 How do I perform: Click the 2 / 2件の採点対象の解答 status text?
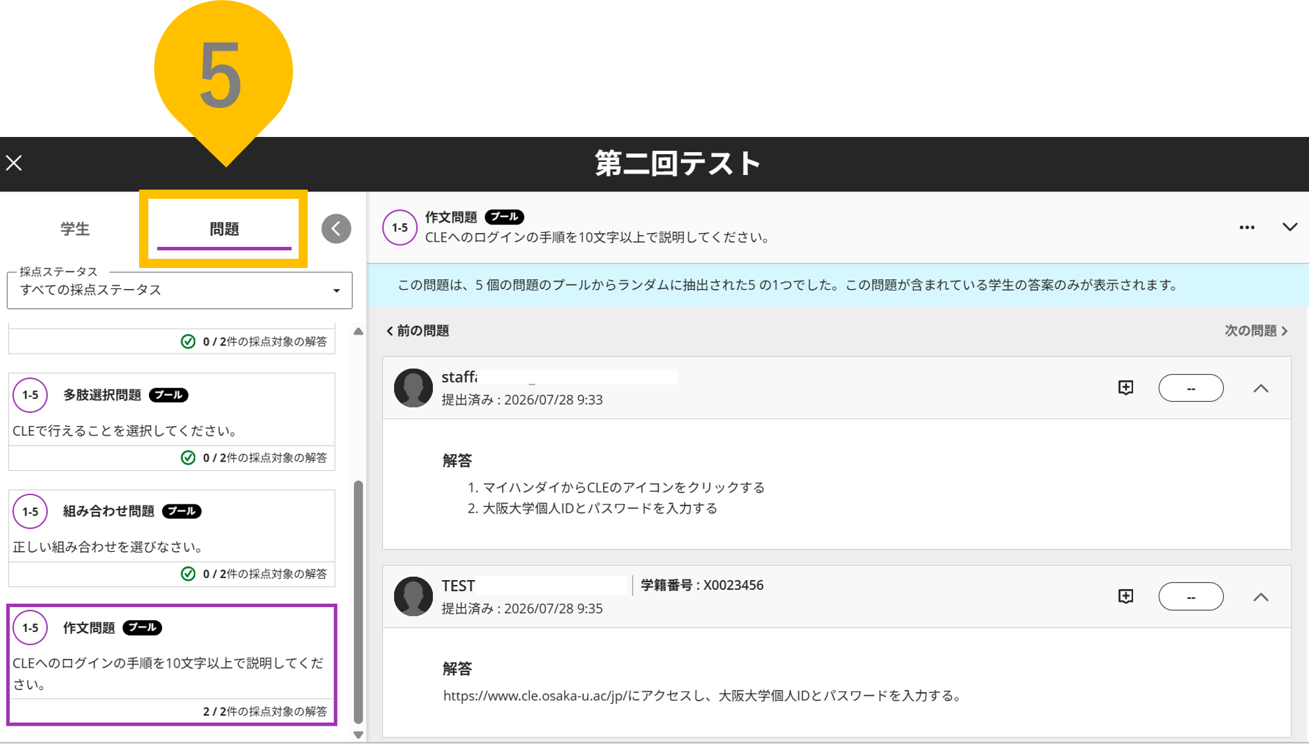(265, 711)
